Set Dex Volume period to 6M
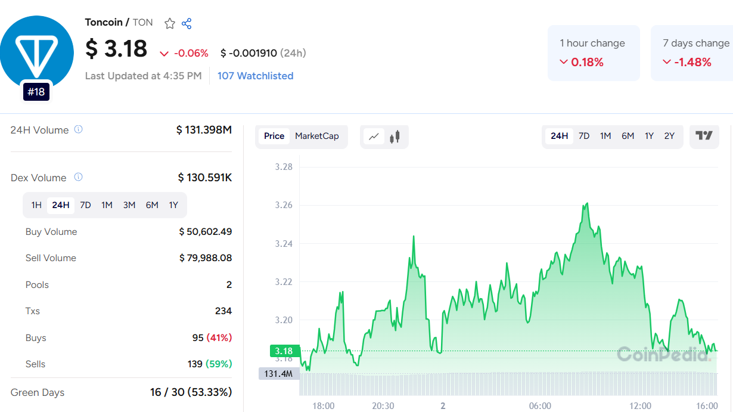Viewport: 733px width, 412px height. click(x=152, y=205)
